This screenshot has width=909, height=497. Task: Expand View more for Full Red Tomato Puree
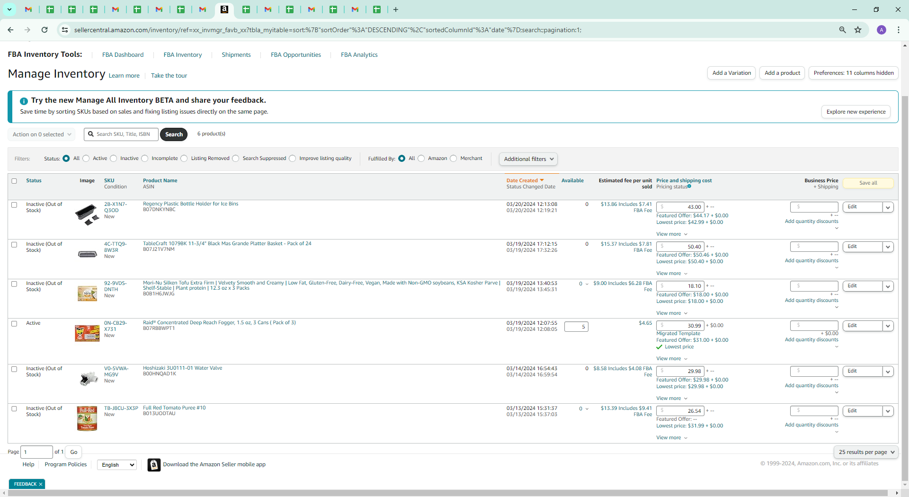click(x=672, y=438)
